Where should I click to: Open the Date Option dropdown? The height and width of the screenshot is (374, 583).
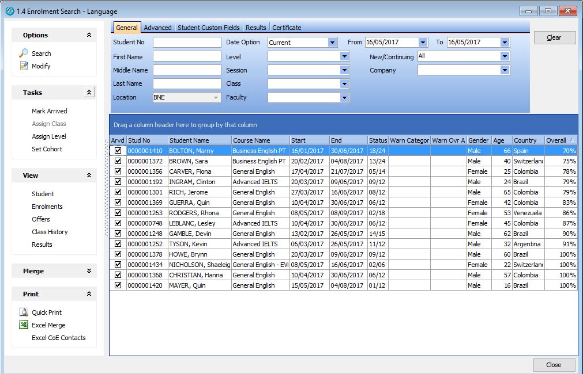pyautogui.click(x=332, y=43)
